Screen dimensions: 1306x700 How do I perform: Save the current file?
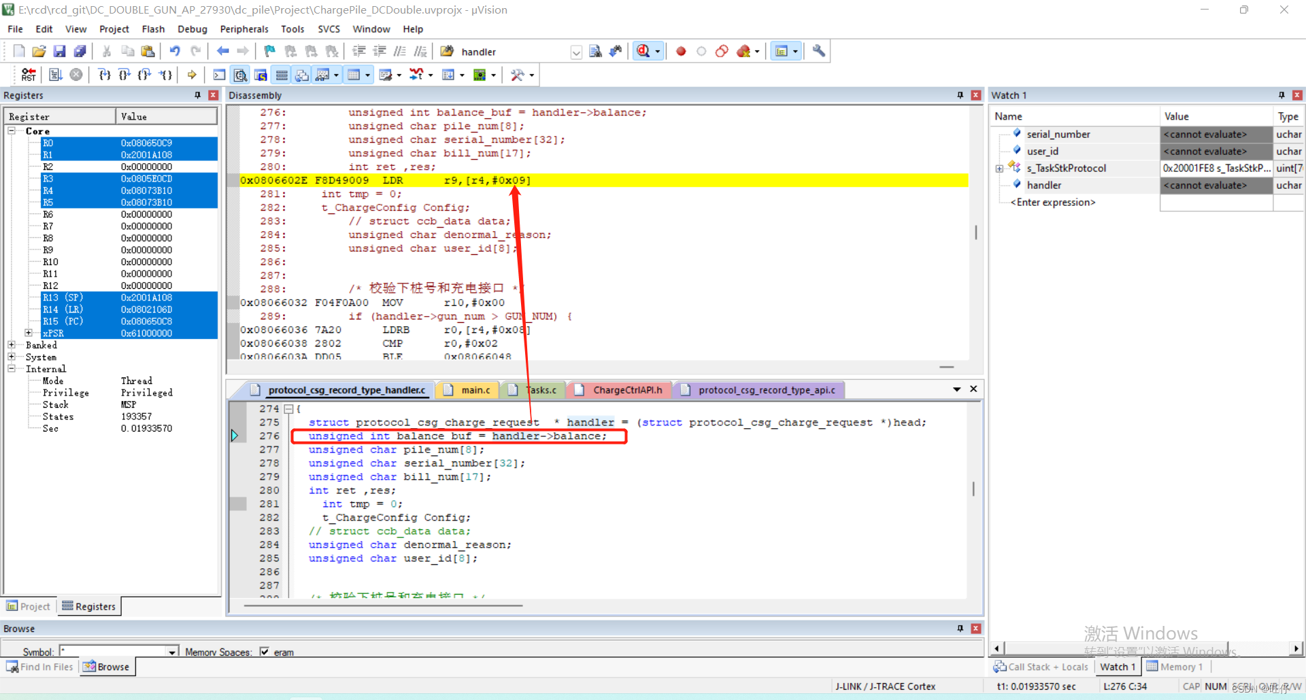pos(60,52)
